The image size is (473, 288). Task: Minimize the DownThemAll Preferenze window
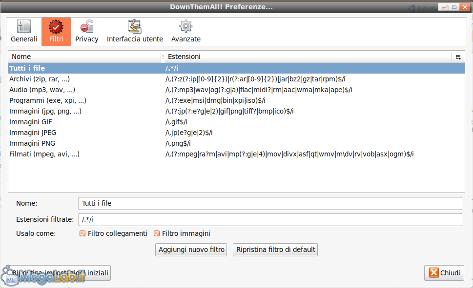pyautogui.click(x=443, y=7)
